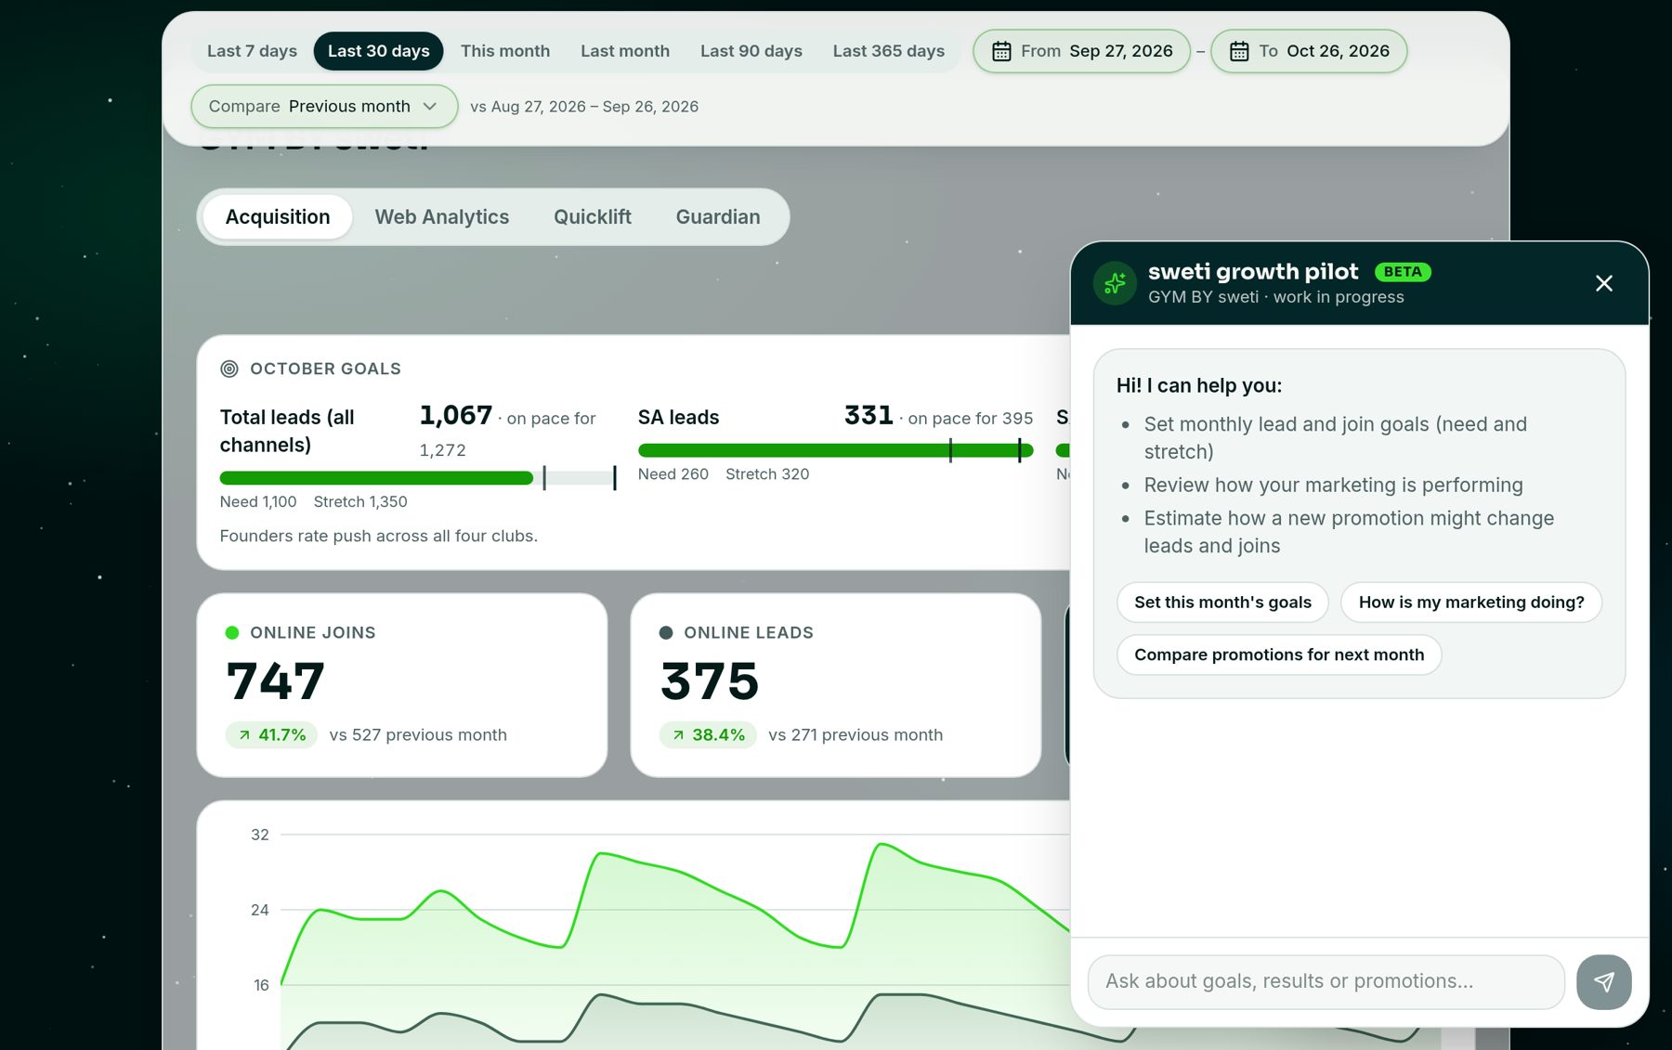Click the calendar icon in the From date field
The width and height of the screenshot is (1672, 1050).
click(x=1001, y=51)
